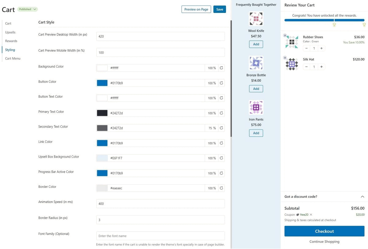Open the Rubber Shoes product thumbnail
Viewport: 368px width, 249px height.
point(292,42)
